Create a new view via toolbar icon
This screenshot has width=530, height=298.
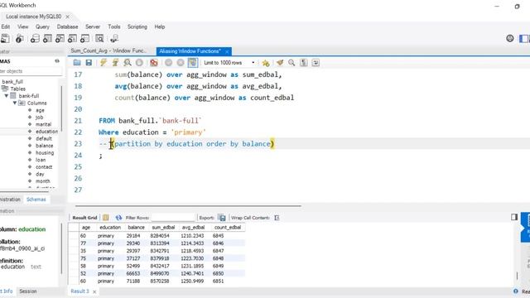tap(60, 39)
